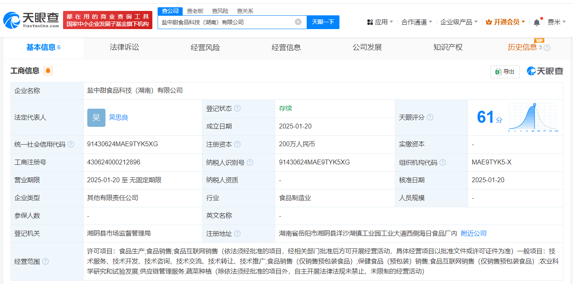Click the 天眼一下 search button
This screenshot has height=284, width=573.
tap(323, 22)
